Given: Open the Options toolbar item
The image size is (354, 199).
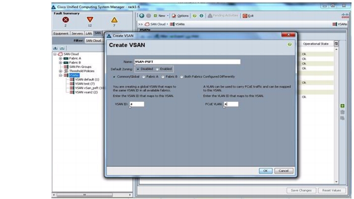Looking at the screenshot, I should point(180,16).
